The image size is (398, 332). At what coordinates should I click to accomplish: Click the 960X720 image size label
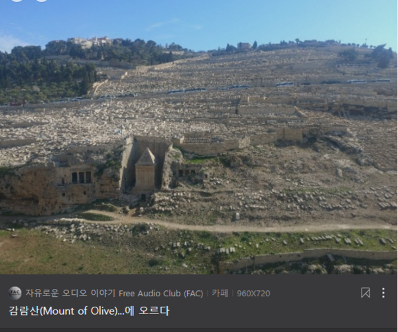click(253, 294)
